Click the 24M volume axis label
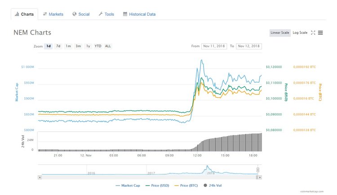The height and width of the screenshot is (195, 337). [30, 140]
